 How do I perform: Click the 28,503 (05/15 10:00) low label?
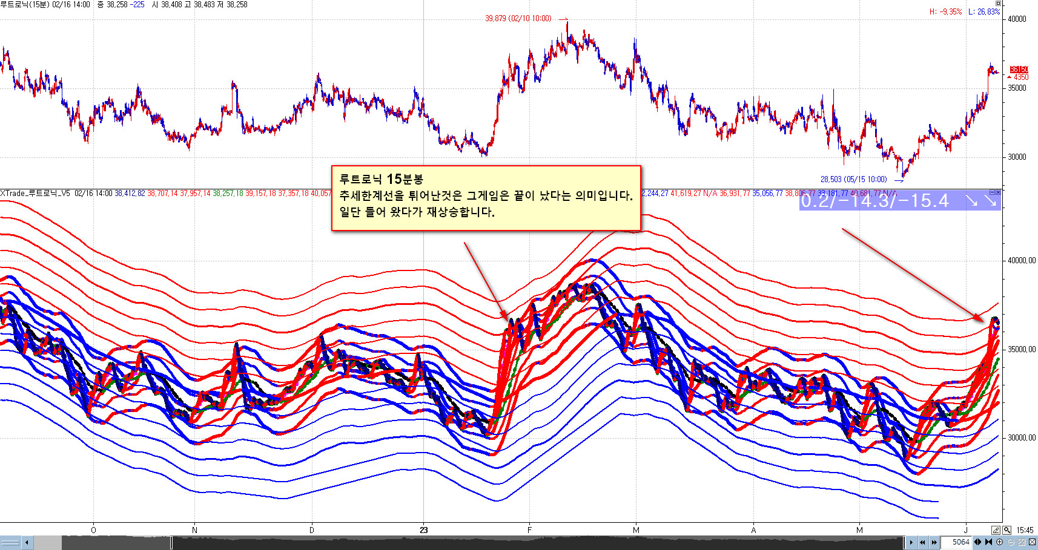[853, 179]
